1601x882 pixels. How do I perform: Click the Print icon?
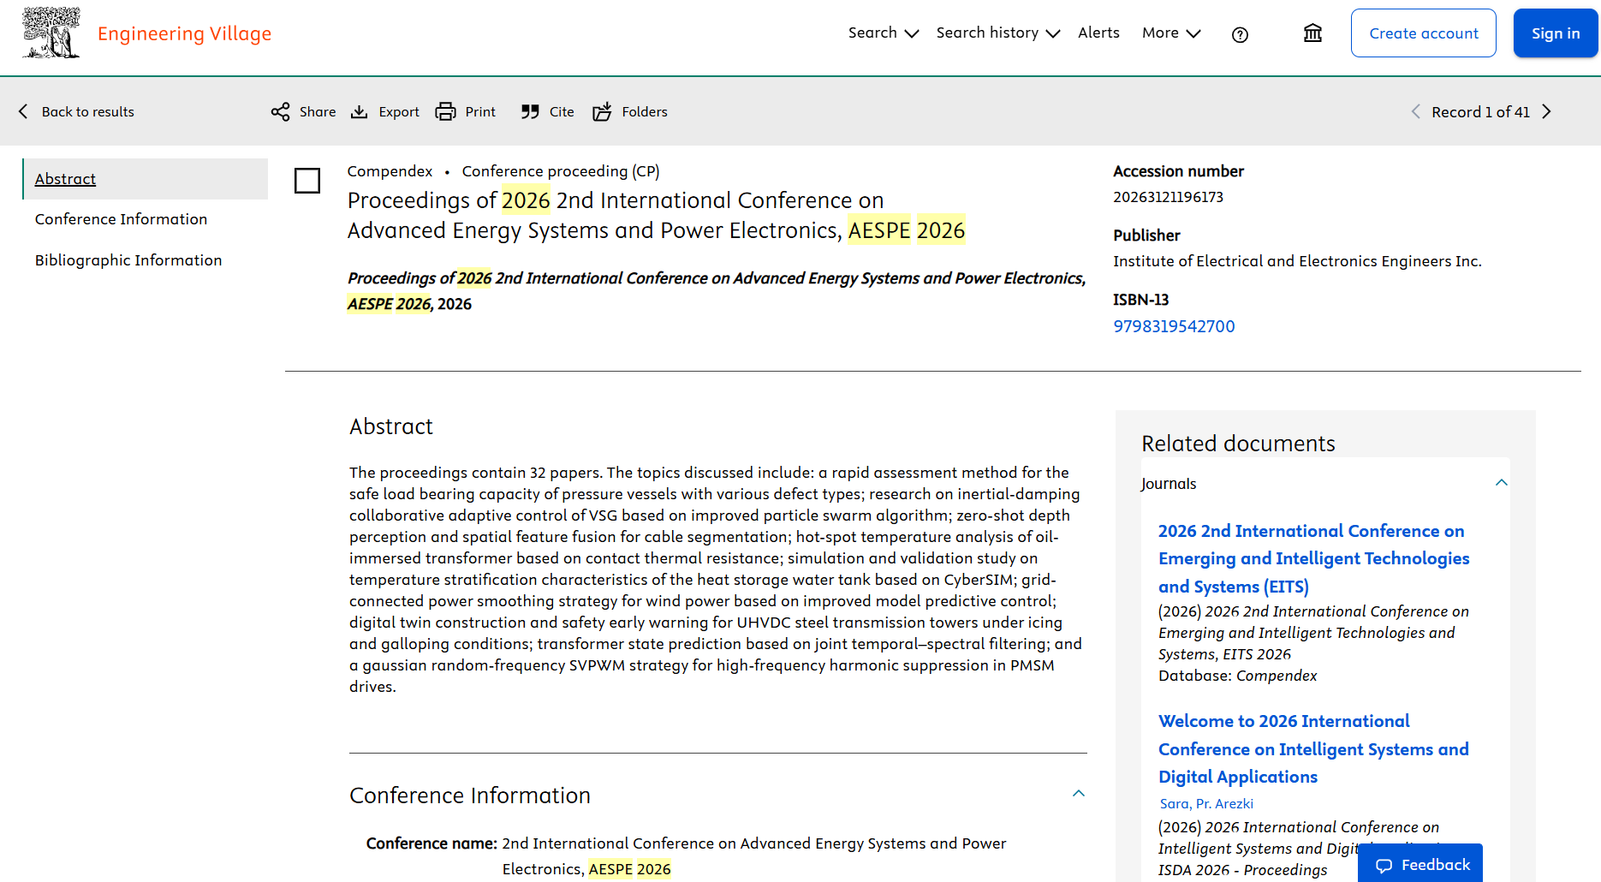(445, 112)
